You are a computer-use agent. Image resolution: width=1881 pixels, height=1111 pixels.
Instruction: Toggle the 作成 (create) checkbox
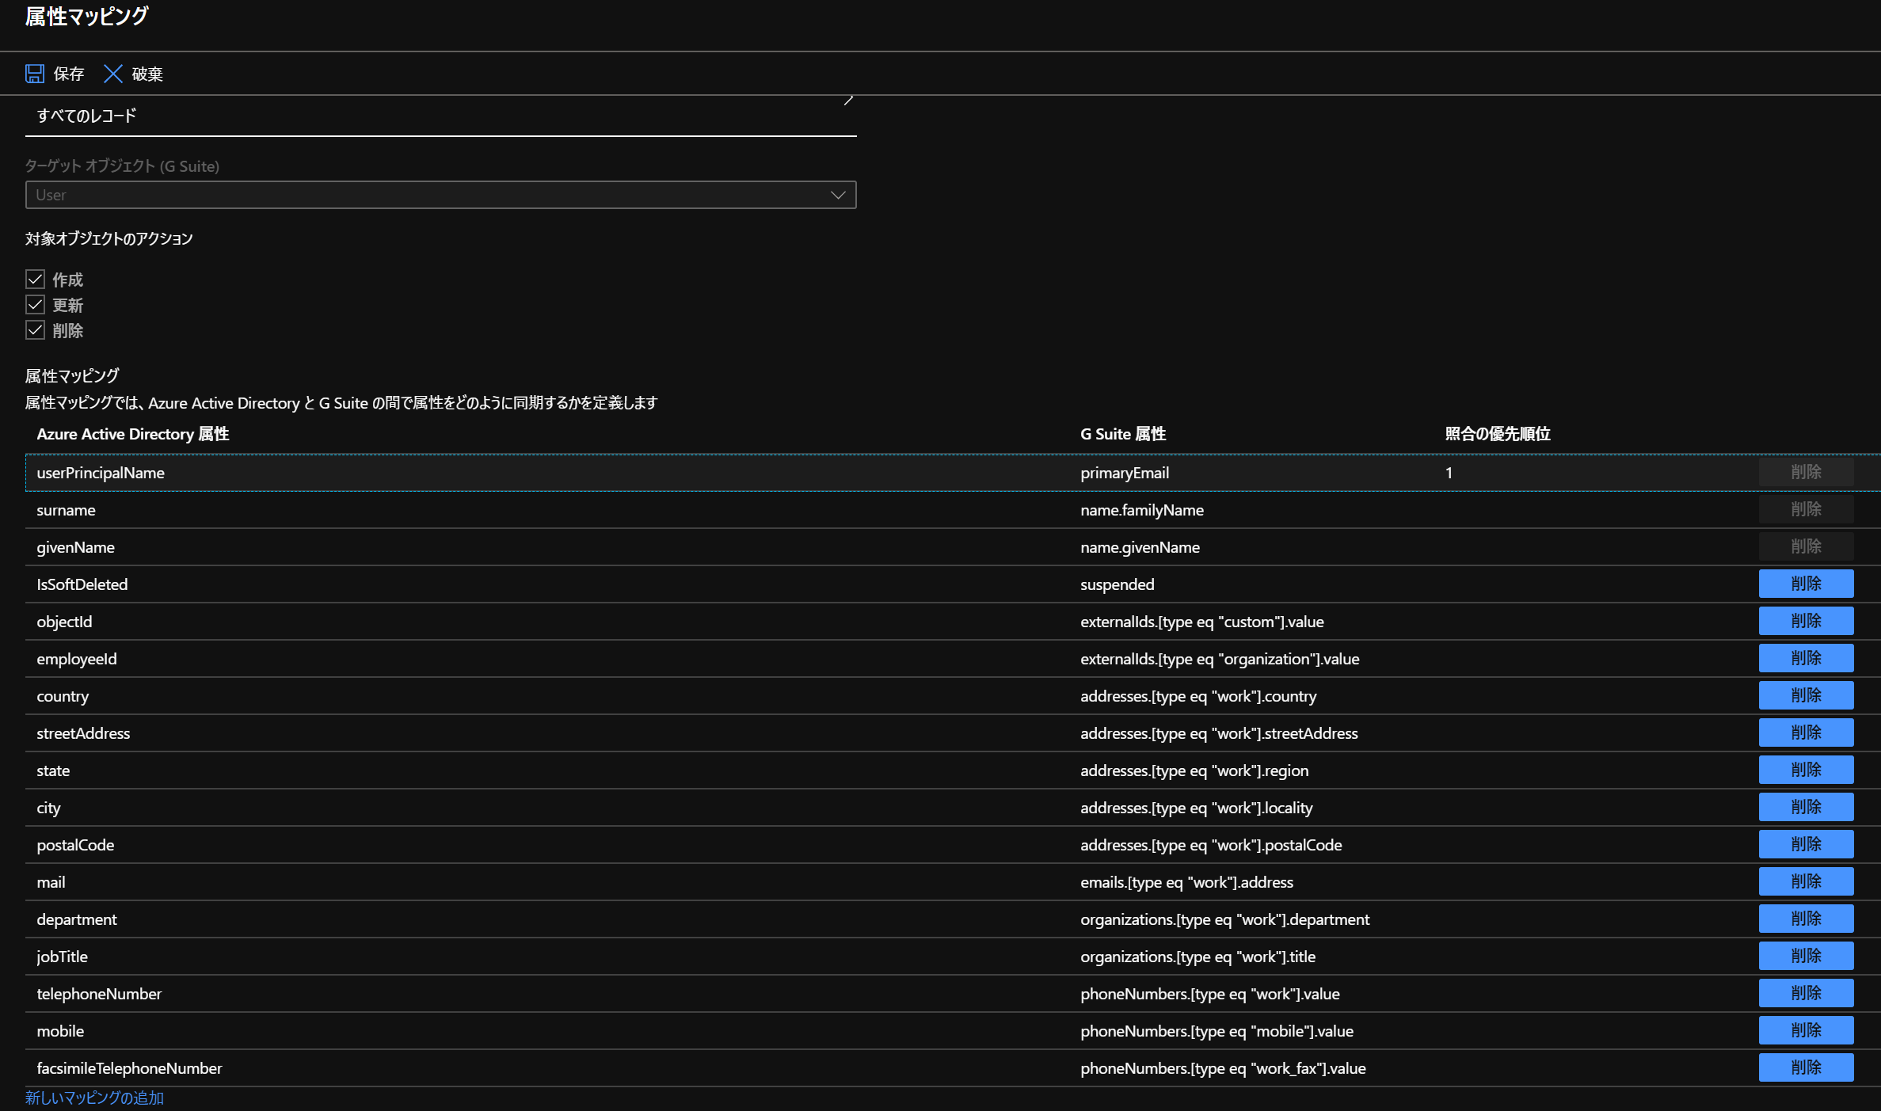tap(35, 280)
